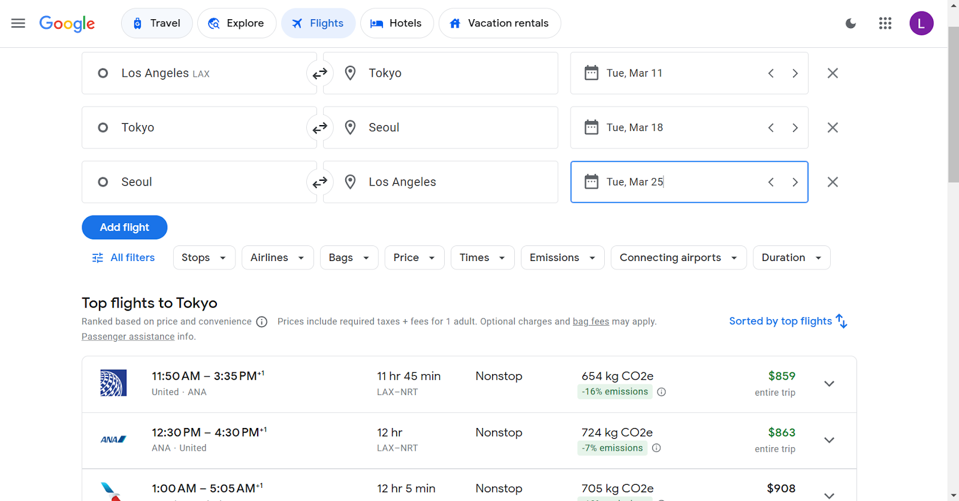Switch to the Flights tab

coord(318,23)
